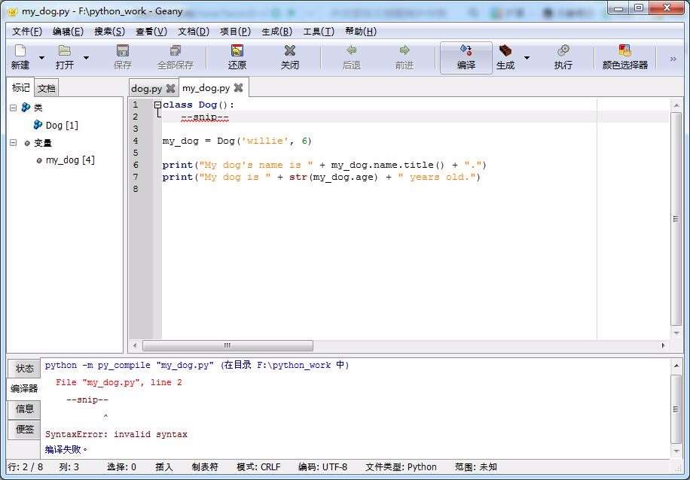Show more toolbar items via » chevron
Screen dimensions: 690x480
[x=673, y=59]
